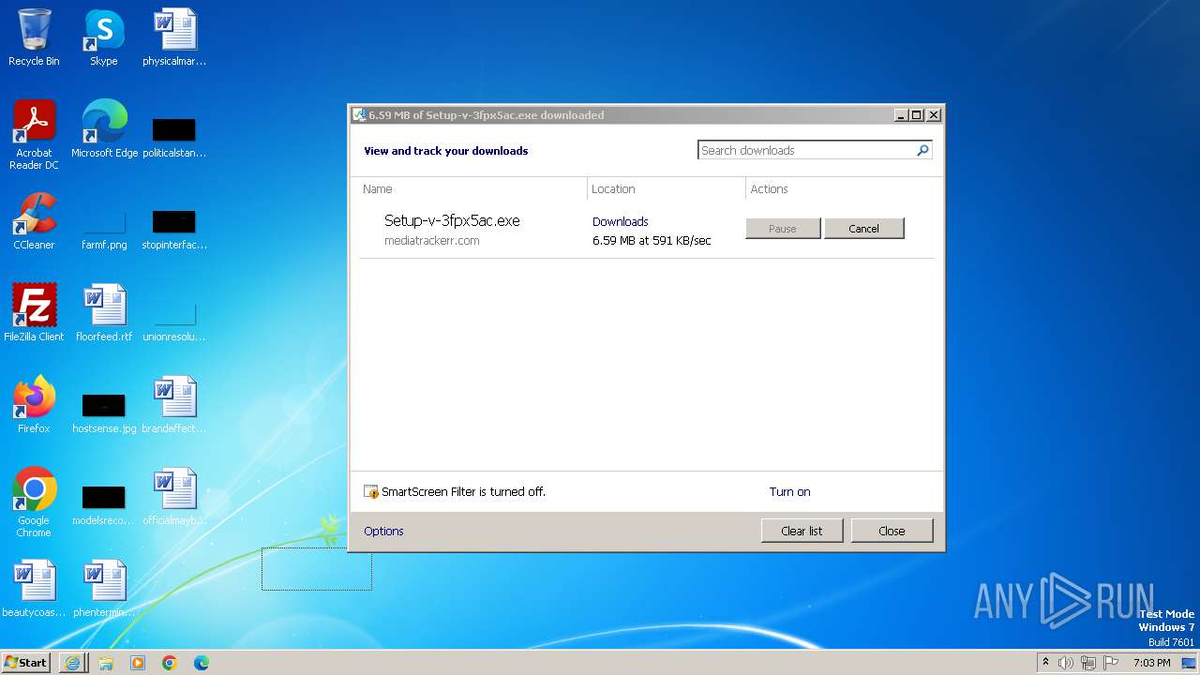Minimize the downloads window
Image resolution: width=1200 pixels, height=675 pixels.
point(902,114)
